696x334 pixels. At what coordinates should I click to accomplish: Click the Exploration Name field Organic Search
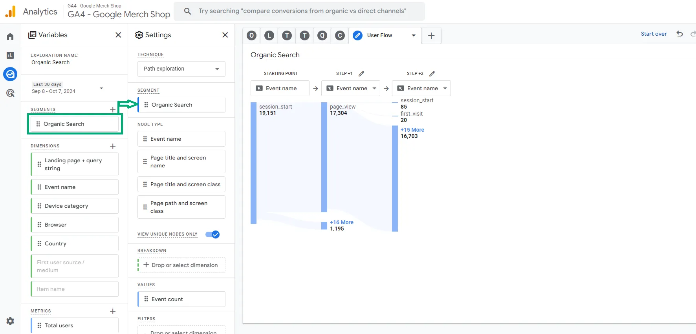pyautogui.click(x=51, y=63)
